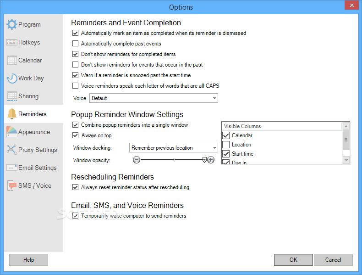Open the Email Settings page
This screenshot has width=362, height=275.
[33, 168]
